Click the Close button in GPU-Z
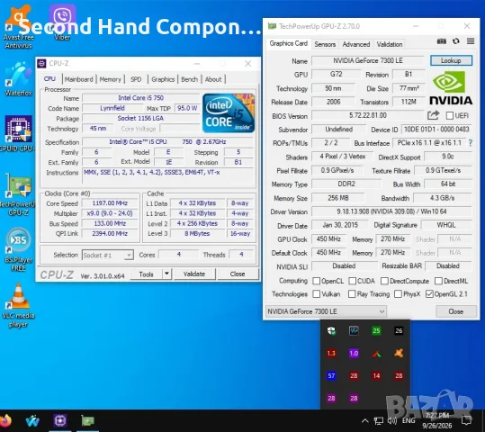This screenshot has height=432, width=485. 456,311
